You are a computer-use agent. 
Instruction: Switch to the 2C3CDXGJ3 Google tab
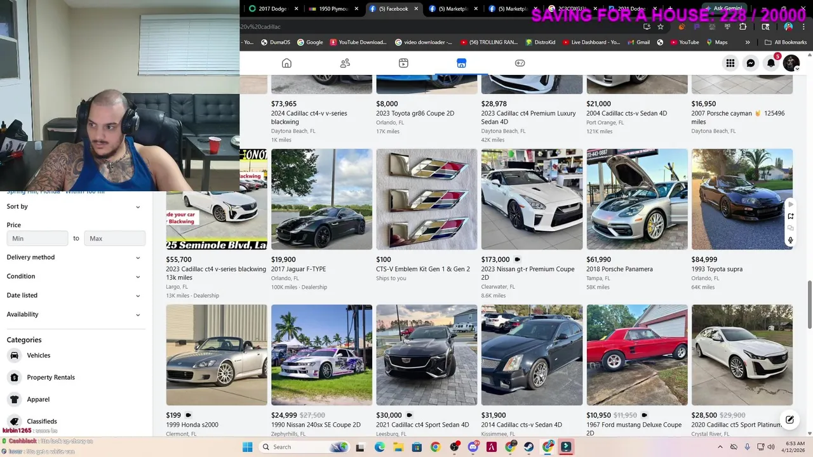click(x=572, y=9)
